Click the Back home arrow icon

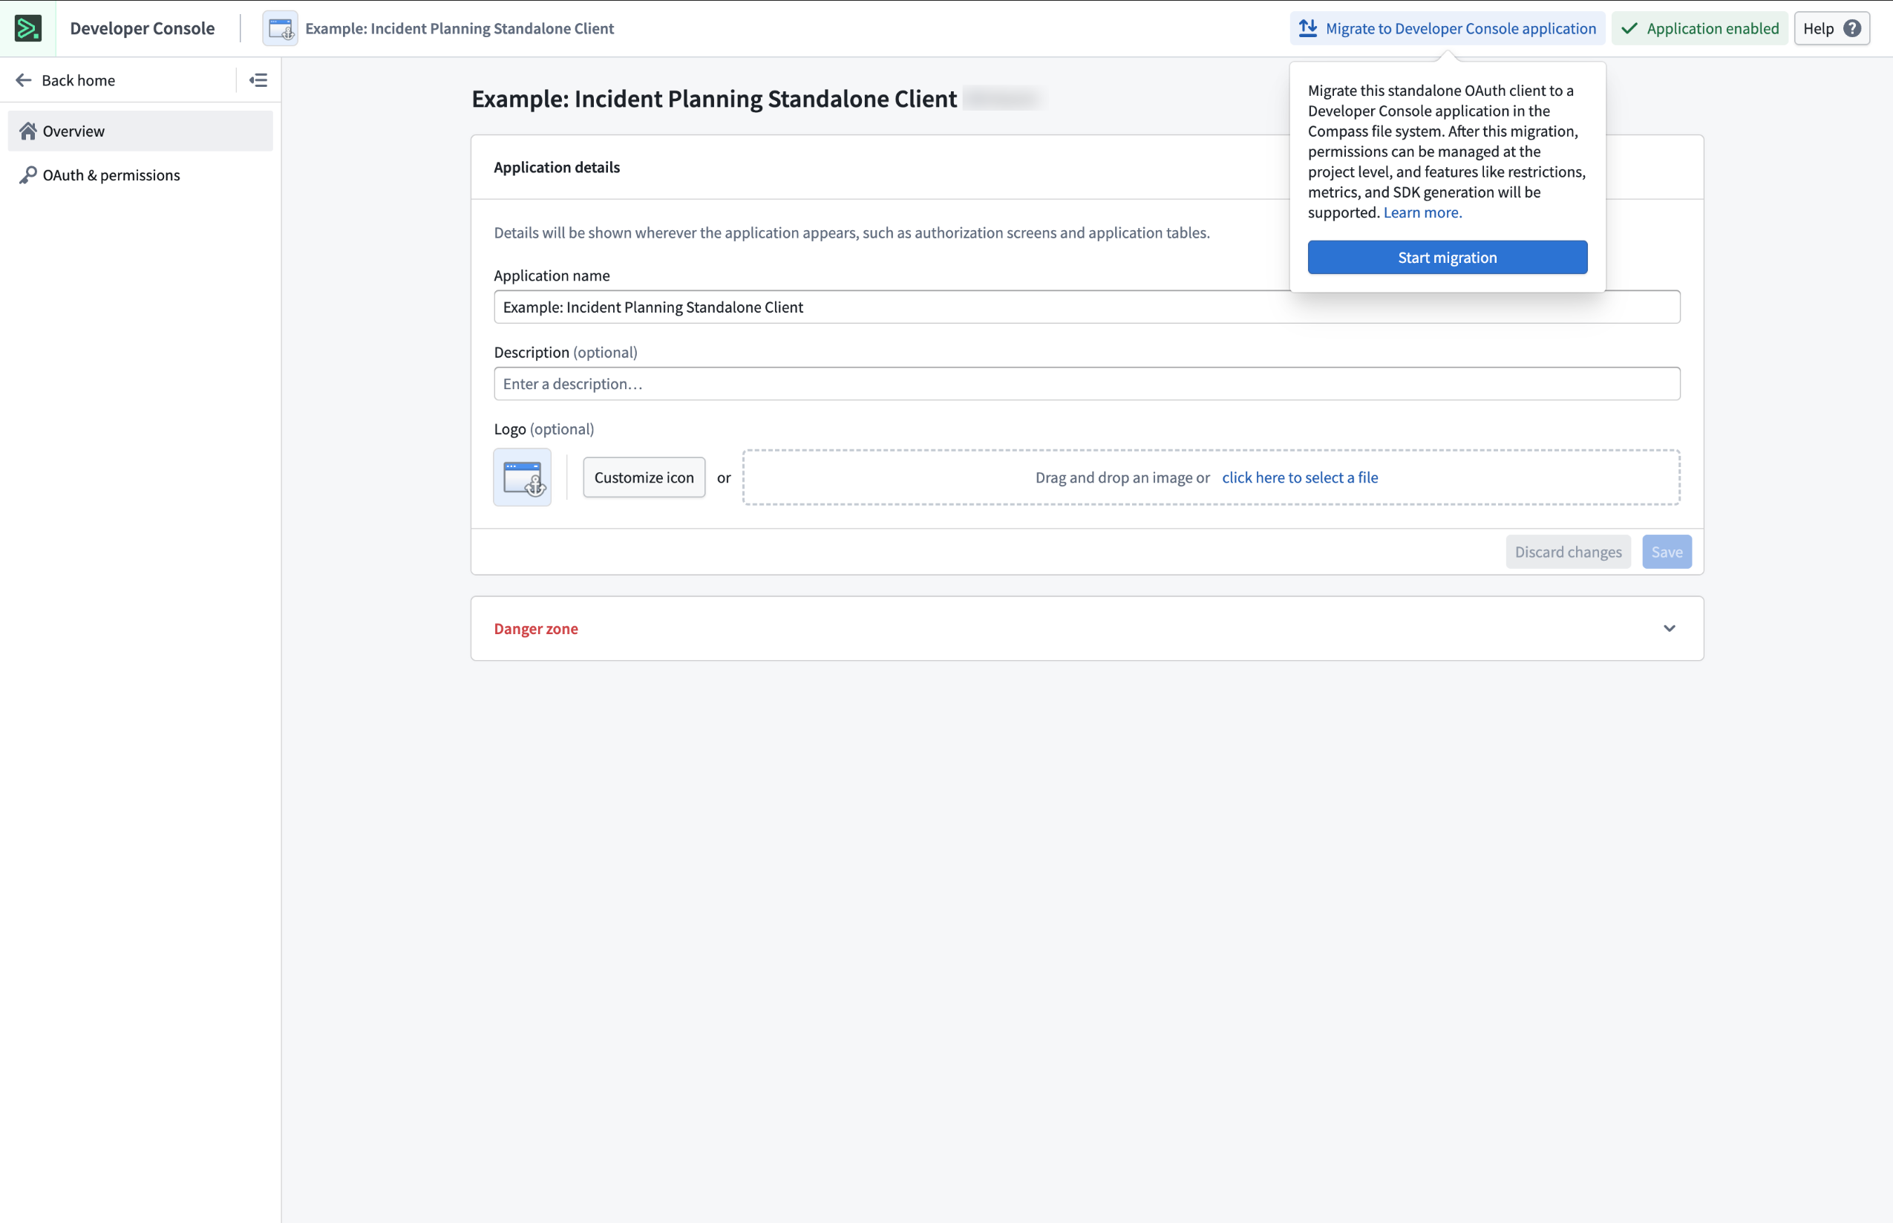coord(24,80)
